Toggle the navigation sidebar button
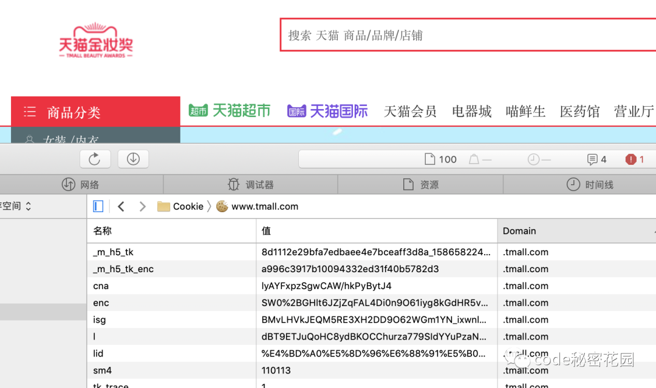 click(x=98, y=206)
